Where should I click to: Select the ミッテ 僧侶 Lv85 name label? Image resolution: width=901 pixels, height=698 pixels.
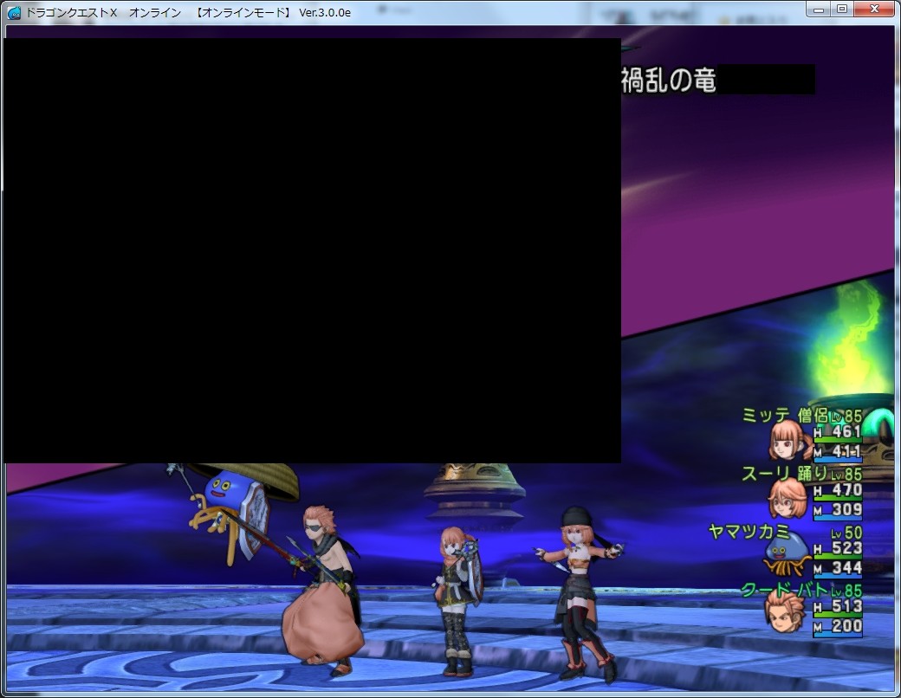[x=802, y=415]
